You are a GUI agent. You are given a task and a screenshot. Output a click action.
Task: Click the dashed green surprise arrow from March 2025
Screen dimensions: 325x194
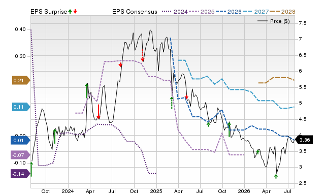172,103
